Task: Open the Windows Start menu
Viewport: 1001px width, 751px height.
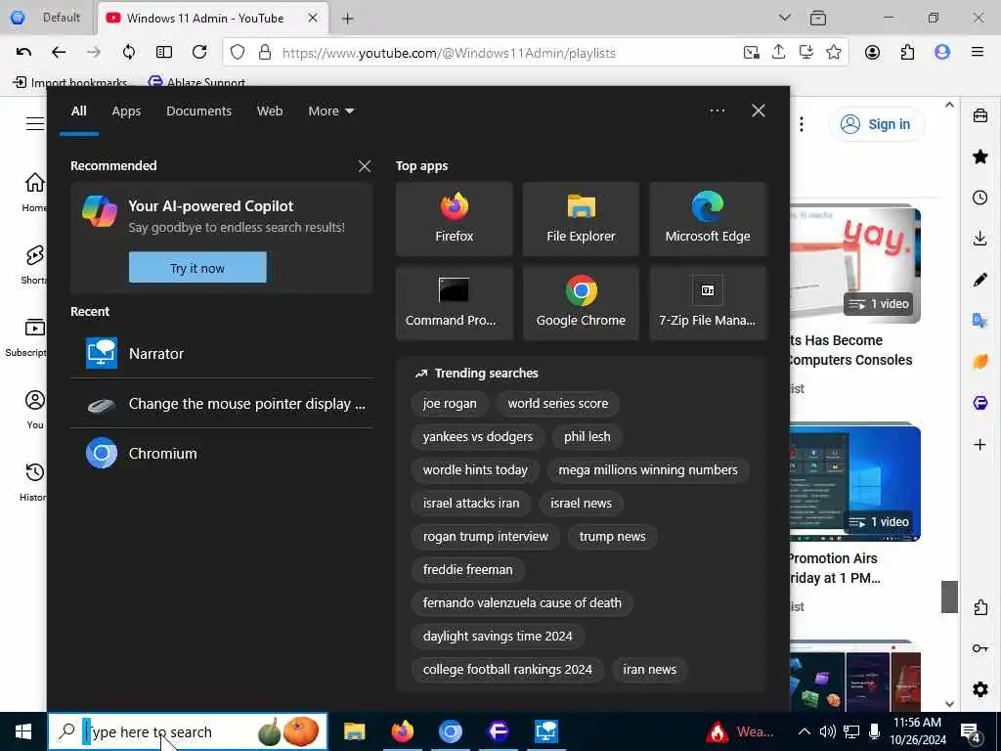Action: 23,731
